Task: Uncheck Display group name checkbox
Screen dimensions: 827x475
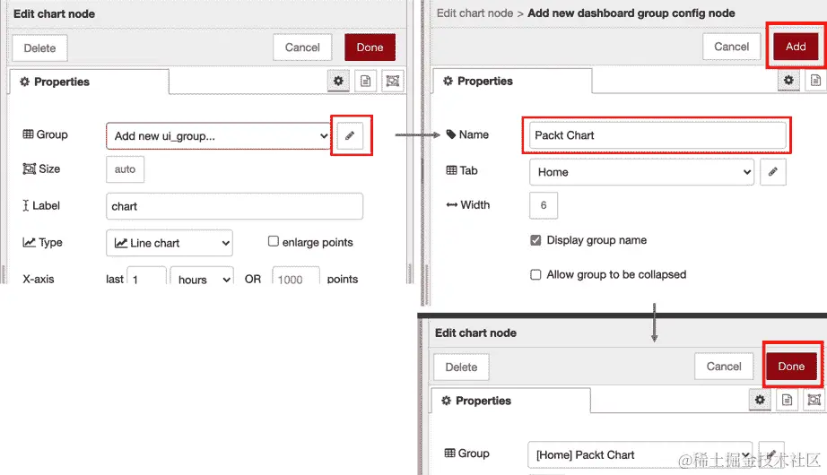Action: pos(535,240)
